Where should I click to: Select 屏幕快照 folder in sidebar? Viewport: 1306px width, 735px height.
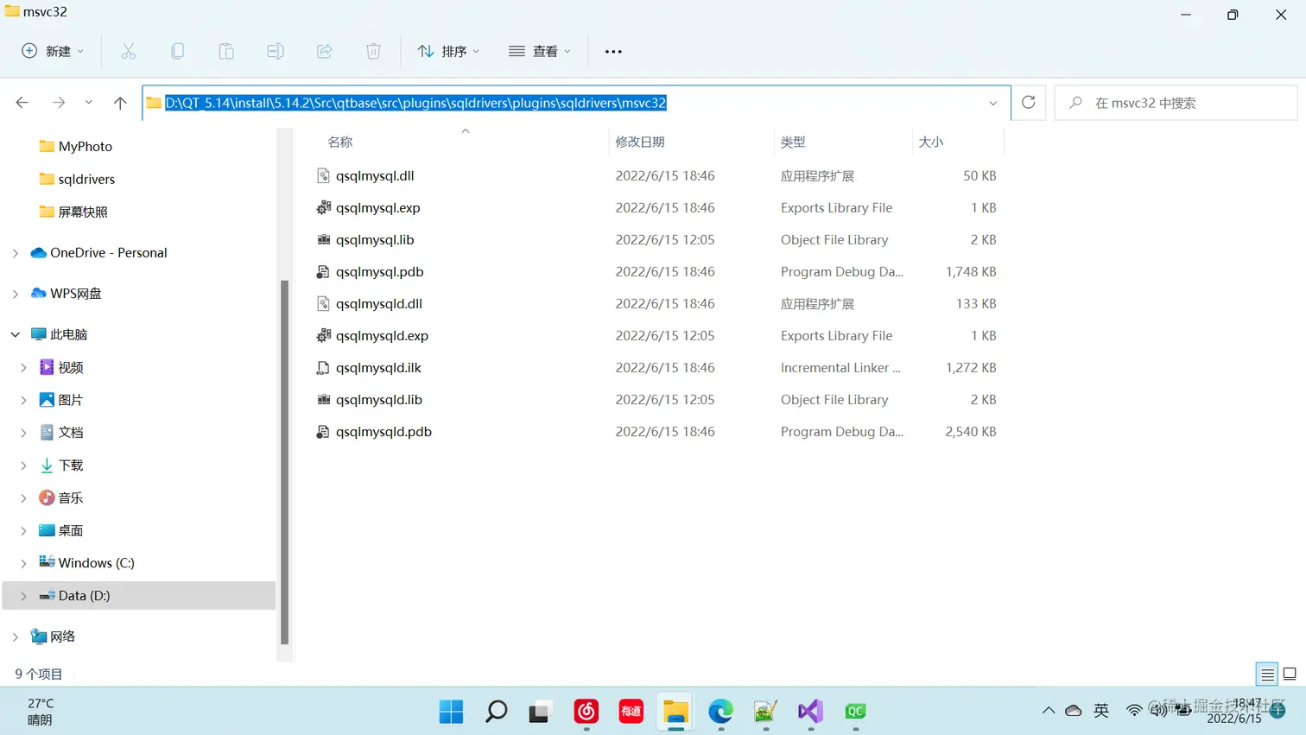coord(73,212)
